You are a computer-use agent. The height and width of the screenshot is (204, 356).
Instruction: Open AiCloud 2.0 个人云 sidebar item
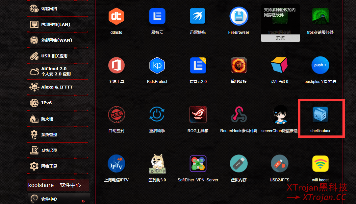(56, 71)
